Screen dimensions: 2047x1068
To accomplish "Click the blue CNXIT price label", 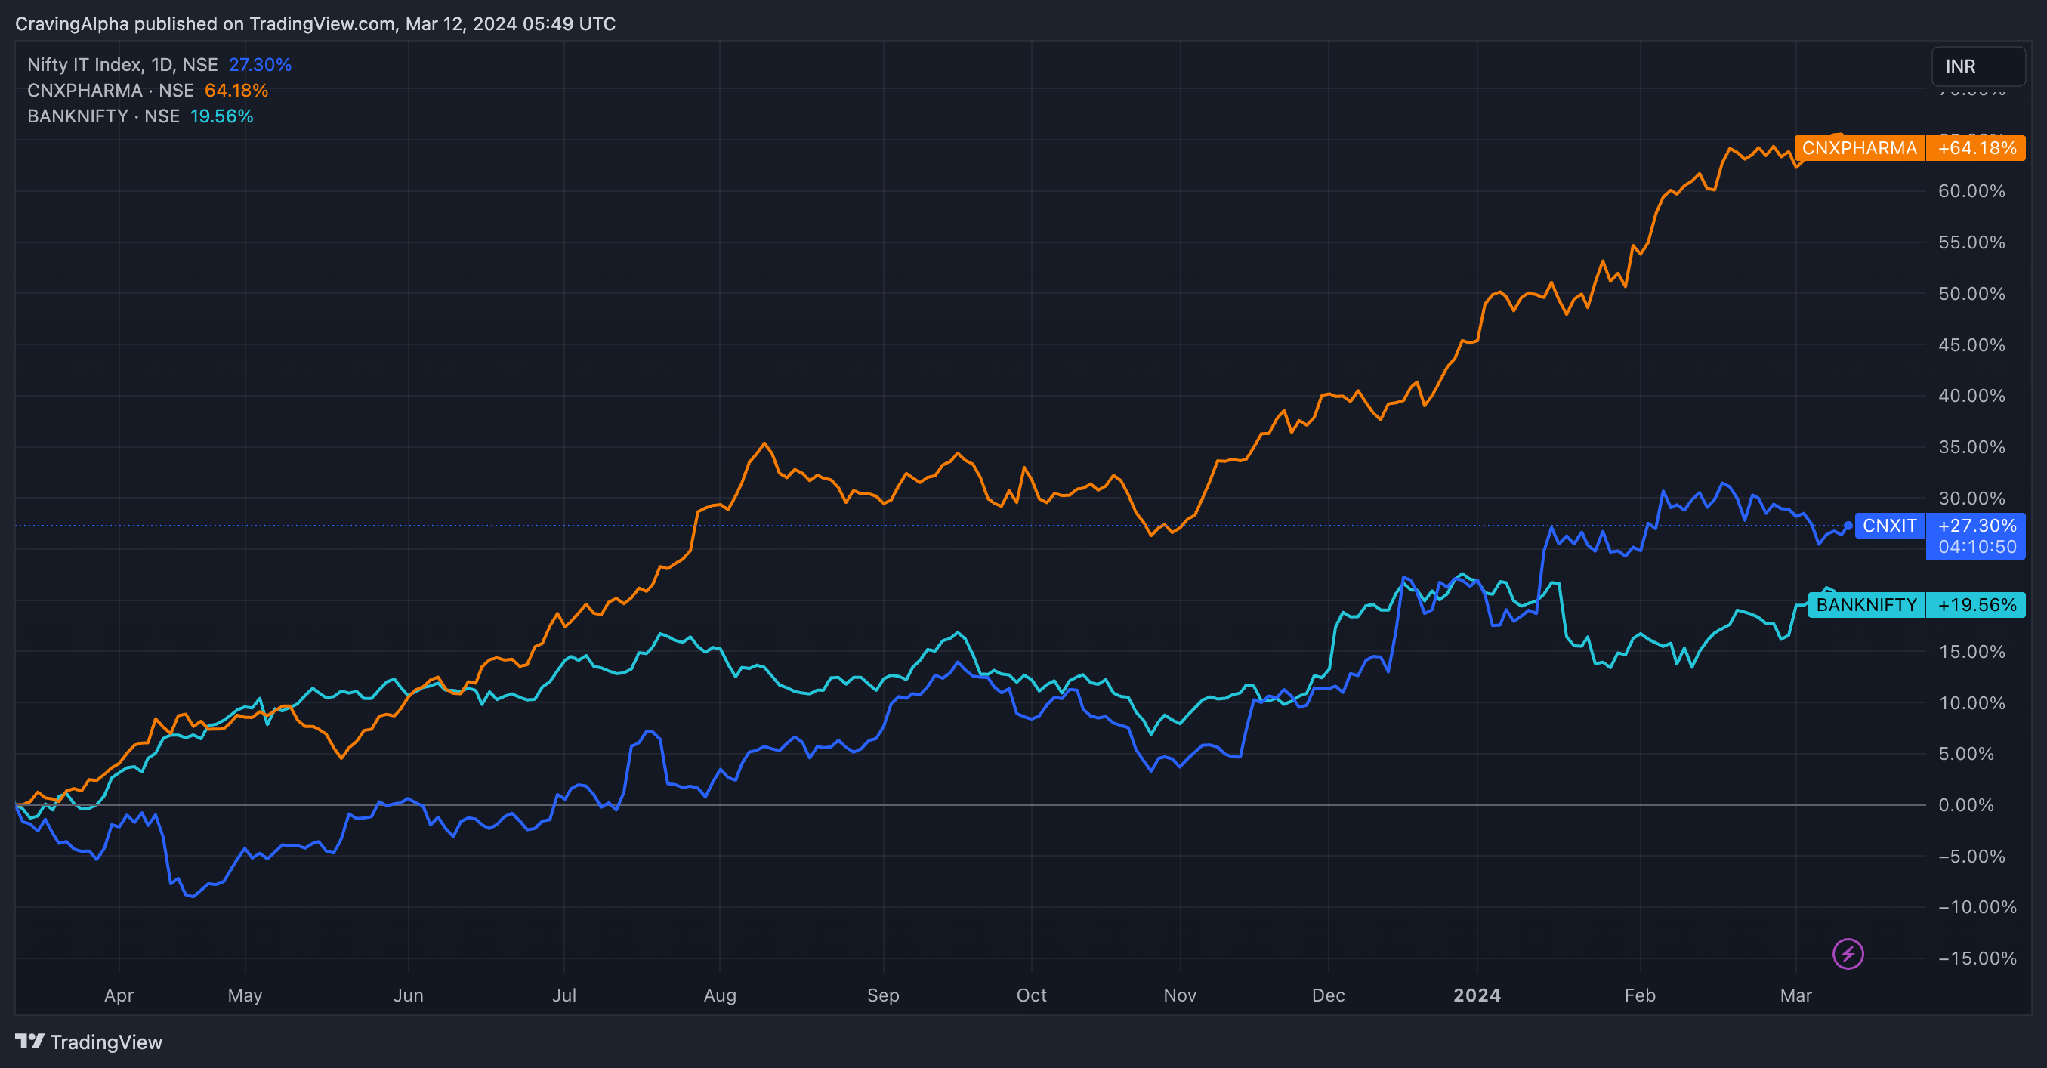I will 1889,525.
